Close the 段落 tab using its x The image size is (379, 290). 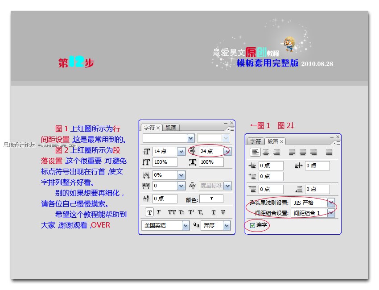click(282, 141)
